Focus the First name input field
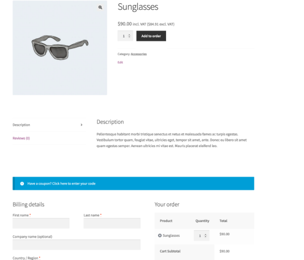Image resolution: width=304 pixels, height=260 pixels. click(x=41, y=223)
